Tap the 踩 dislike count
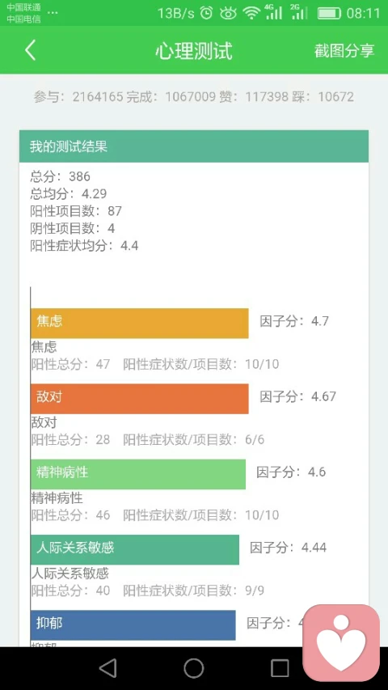The height and width of the screenshot is (690, 388). pyautogui.click(x=323, y=97)
